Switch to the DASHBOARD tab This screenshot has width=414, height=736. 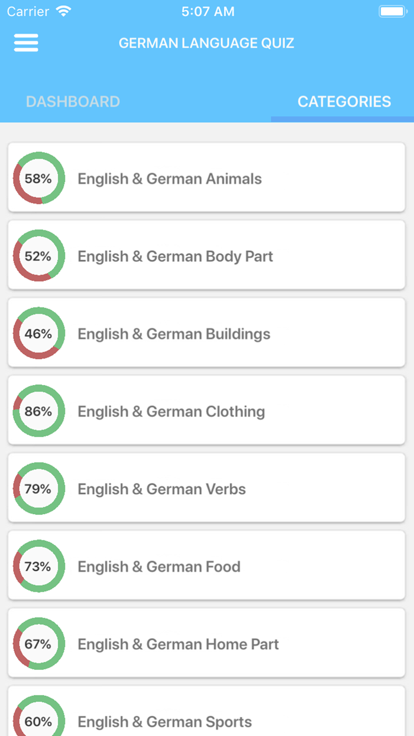click(x=72, y=102)
